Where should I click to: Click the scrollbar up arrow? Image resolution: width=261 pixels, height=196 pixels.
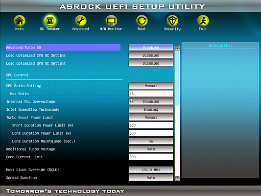tap(177, 49)
